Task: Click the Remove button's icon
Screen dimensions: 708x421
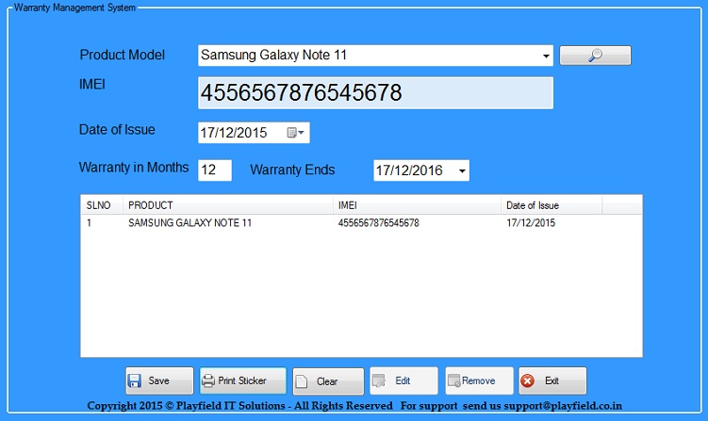Action: click(x=453, y=381)
